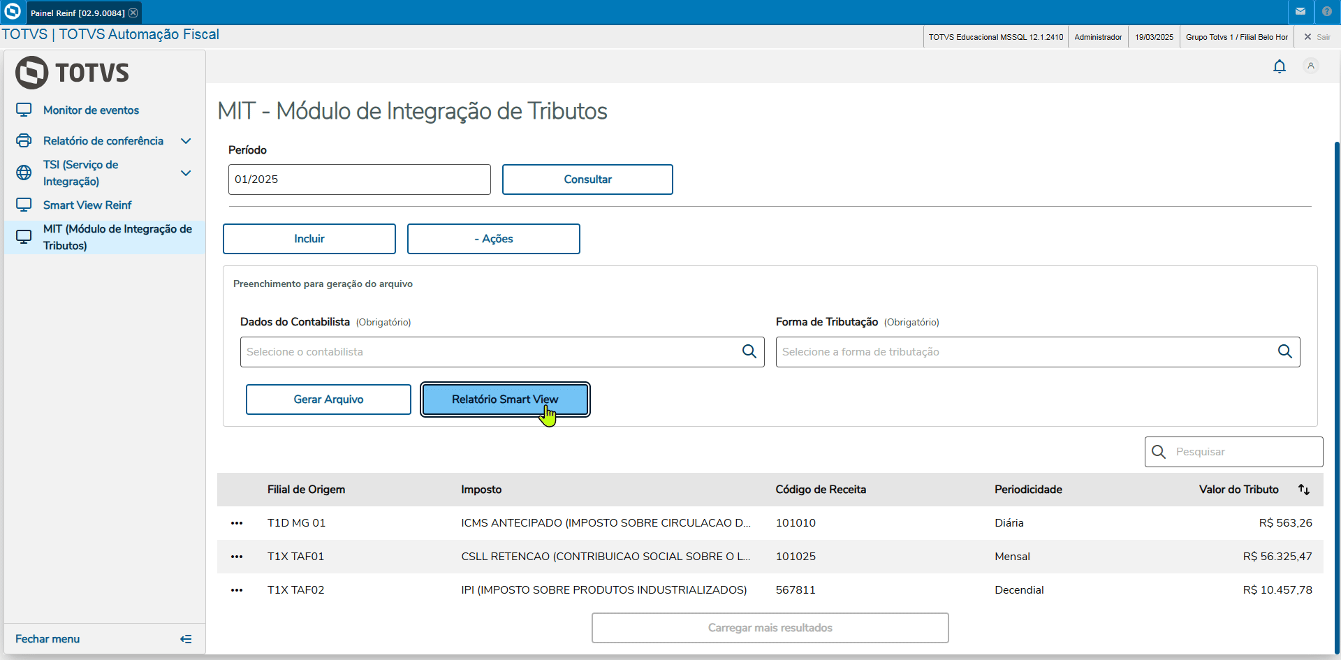Select the CSLL RETENCAO tax cell
Screen dimensions: 1341x660
tap(606, 557)
